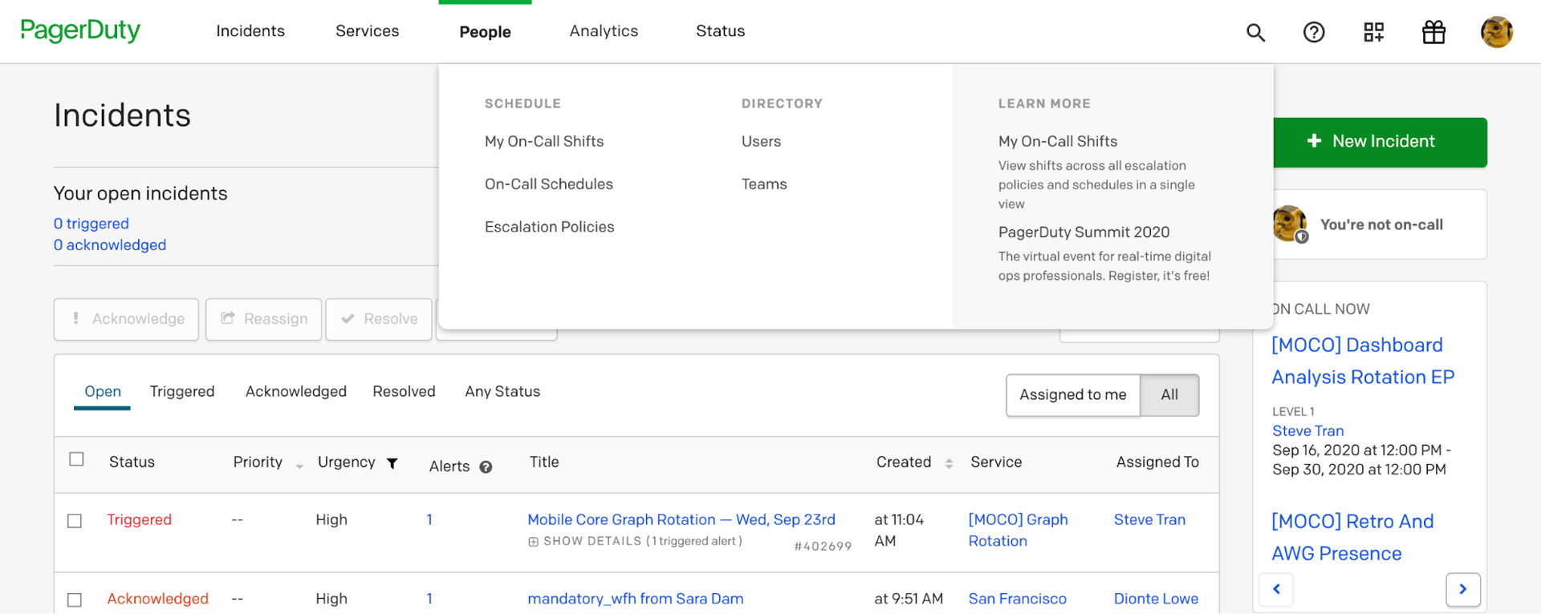The image size is (1541, 614).
Task: Open the integrations grid icon
Action: 1373,32
